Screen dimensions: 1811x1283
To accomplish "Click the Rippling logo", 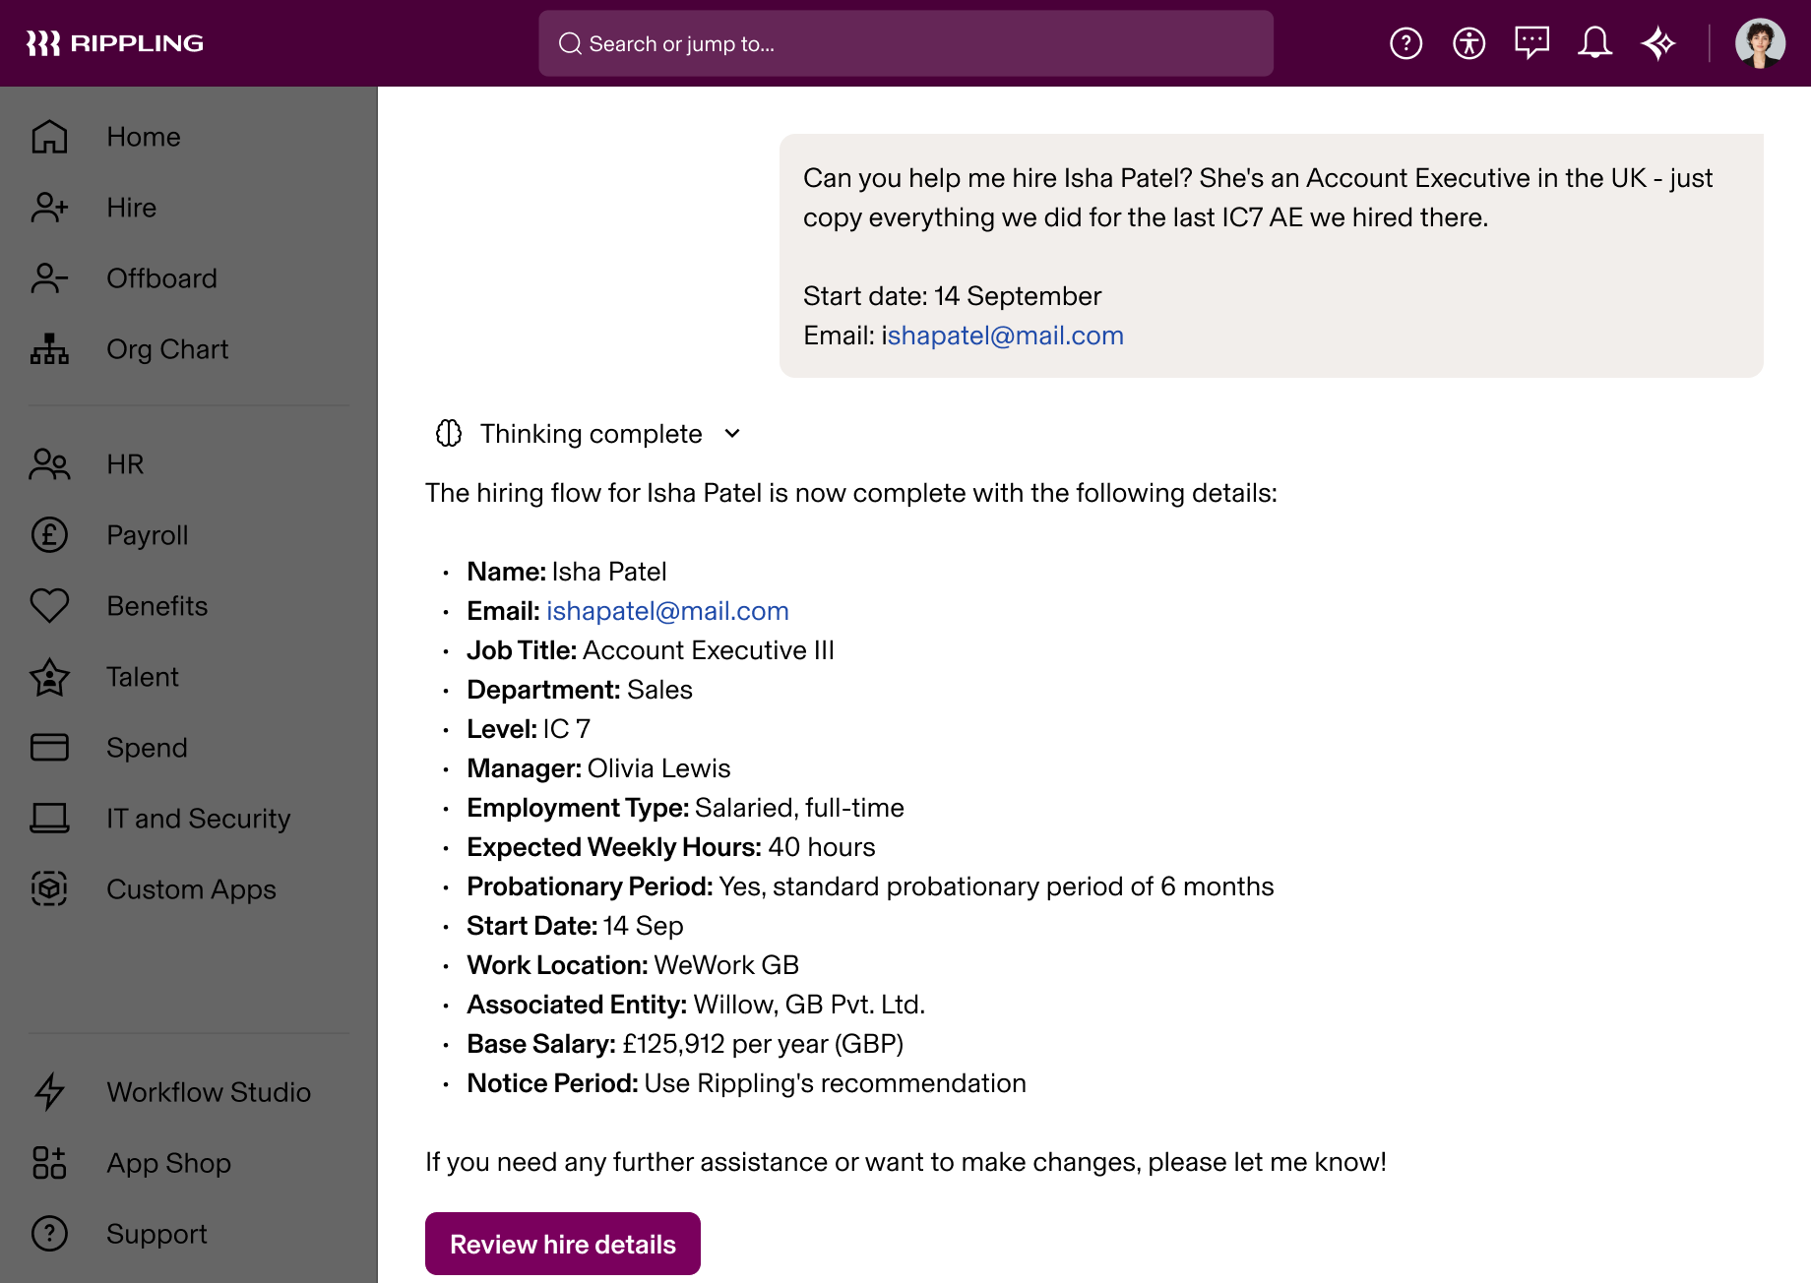I will click(x=116, y=42).
